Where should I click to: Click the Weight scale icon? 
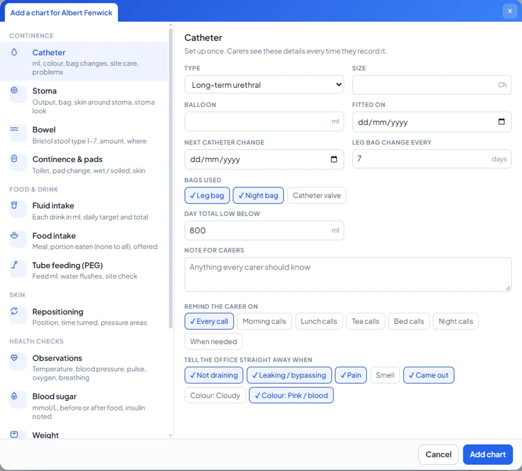(14, 434)
